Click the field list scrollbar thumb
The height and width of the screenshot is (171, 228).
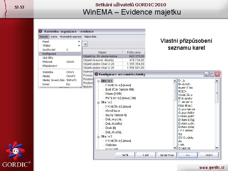point(217,93)
